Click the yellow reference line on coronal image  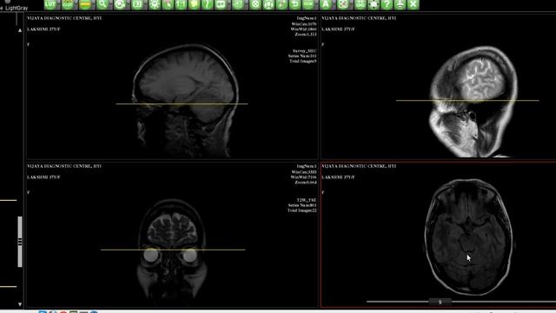(x=173, y=250)
